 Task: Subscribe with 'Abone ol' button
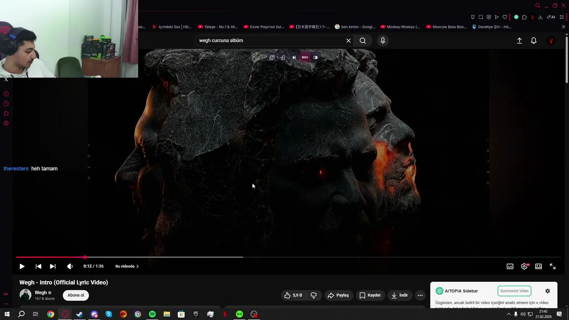[x=76, y=295]
